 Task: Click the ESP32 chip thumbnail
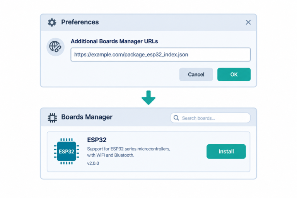(x=67, y=151)
